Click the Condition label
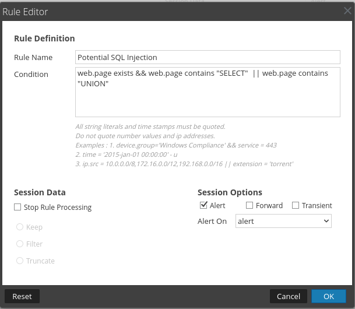Screen dimensions: 355x309 [31, 74]
